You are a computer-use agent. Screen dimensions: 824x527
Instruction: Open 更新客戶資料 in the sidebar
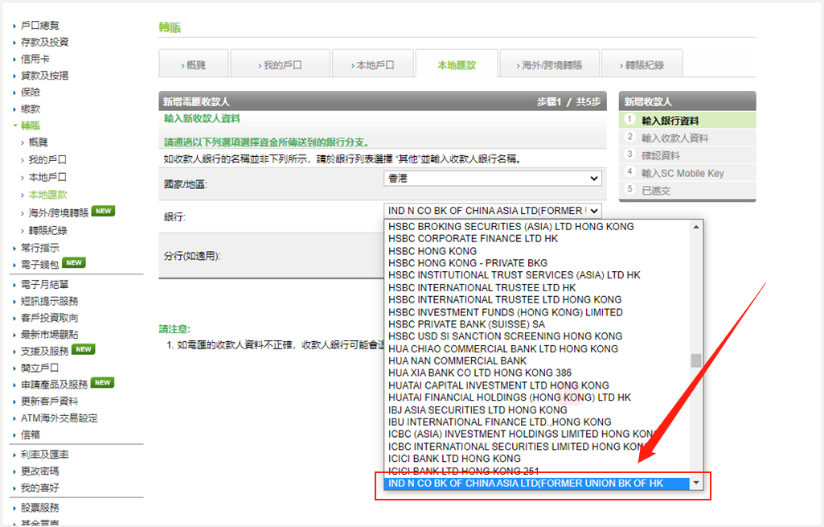[x=49, y=401]
